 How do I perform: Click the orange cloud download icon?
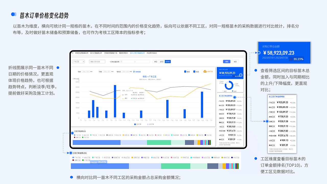[x=205, y=72]
